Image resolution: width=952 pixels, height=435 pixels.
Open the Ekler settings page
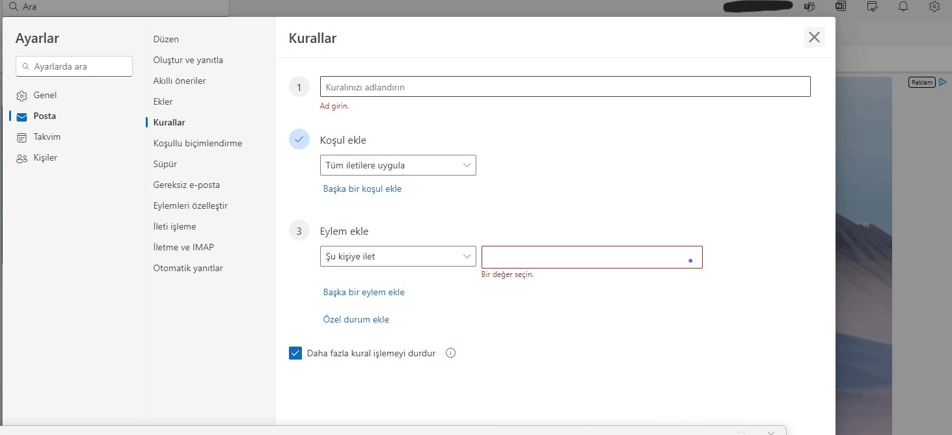point(163,101)
